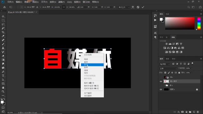Open the Paragraph panel icon
The width and height of the screenshot is (203, 114).
tap(155, 38)
